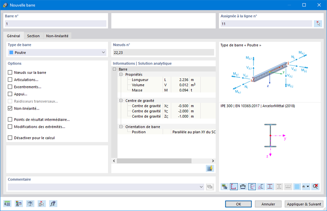Screen dimensions: 327x211
Task: Select the Zc value -1.000
Action: click(183, 116)
